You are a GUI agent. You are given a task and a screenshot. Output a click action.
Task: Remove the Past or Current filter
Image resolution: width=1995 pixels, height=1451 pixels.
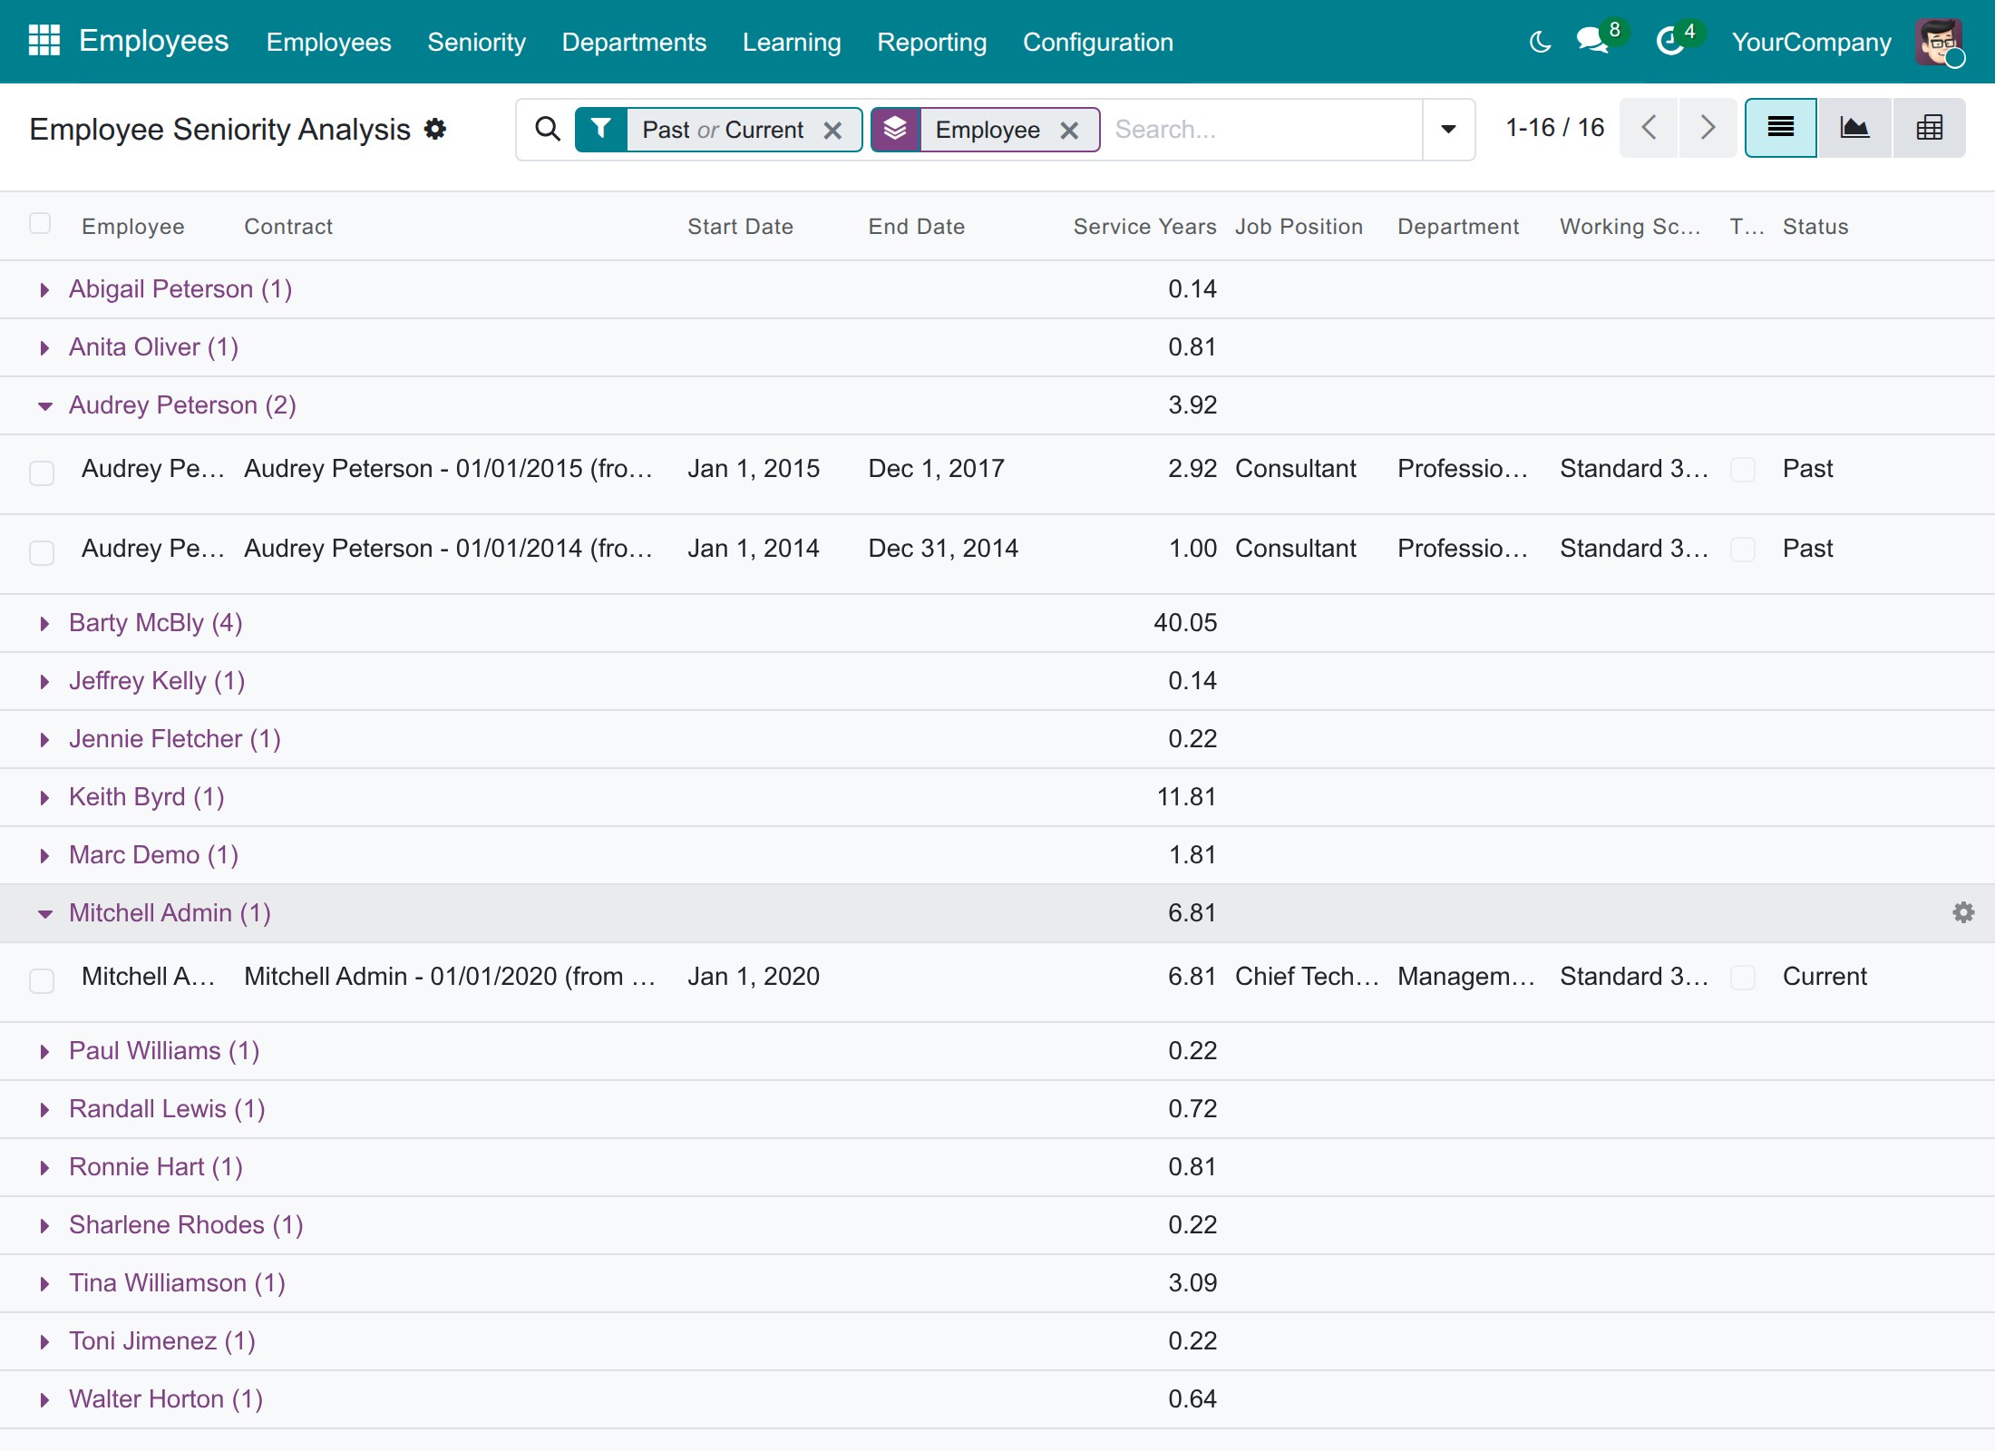tap(832, 131)
